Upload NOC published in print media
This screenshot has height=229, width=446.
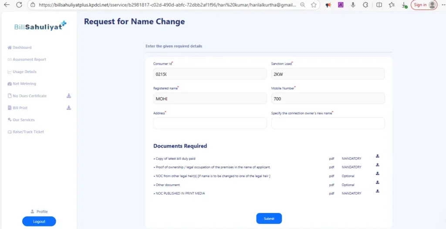point(378,191)
